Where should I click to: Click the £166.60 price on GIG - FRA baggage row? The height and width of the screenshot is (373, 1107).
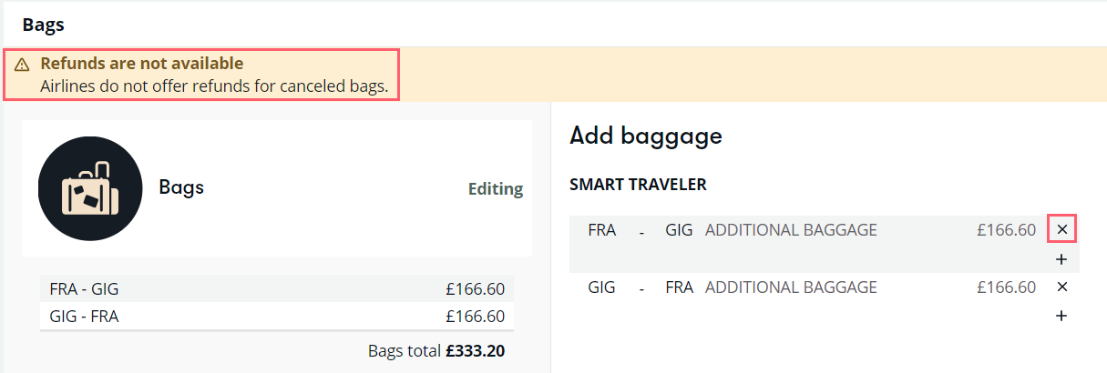pos(1006,287)
